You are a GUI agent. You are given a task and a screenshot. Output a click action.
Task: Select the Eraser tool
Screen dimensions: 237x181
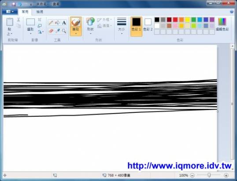(51, 31)
